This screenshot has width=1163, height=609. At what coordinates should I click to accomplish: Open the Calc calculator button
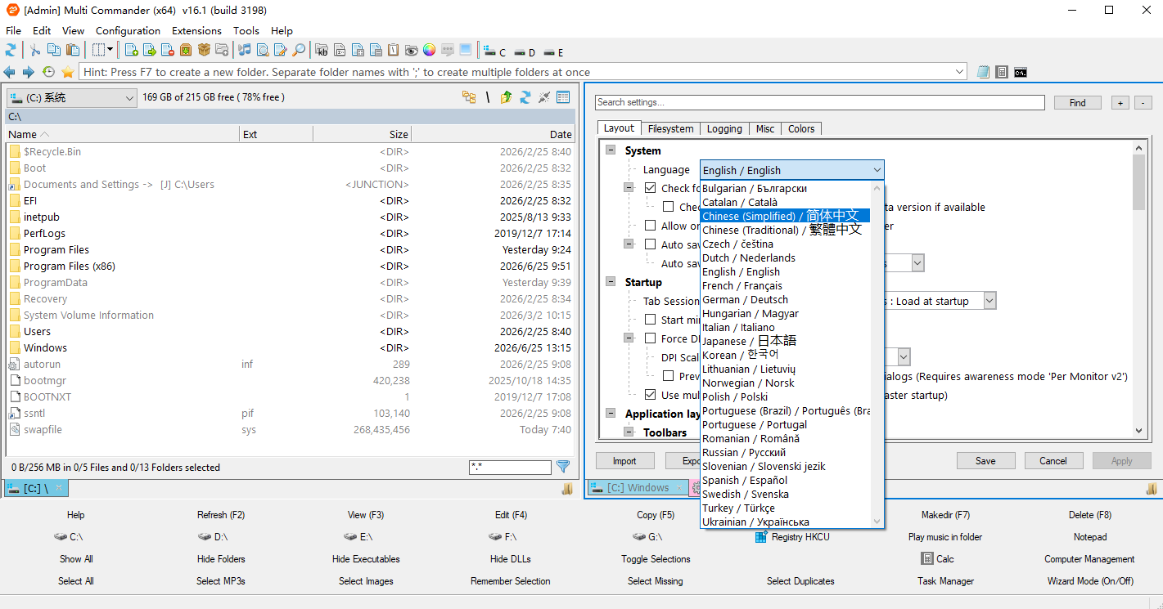(937, 559)
